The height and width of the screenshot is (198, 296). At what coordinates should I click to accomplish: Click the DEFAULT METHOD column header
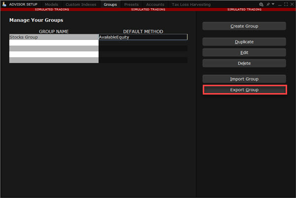coord(143,31)
